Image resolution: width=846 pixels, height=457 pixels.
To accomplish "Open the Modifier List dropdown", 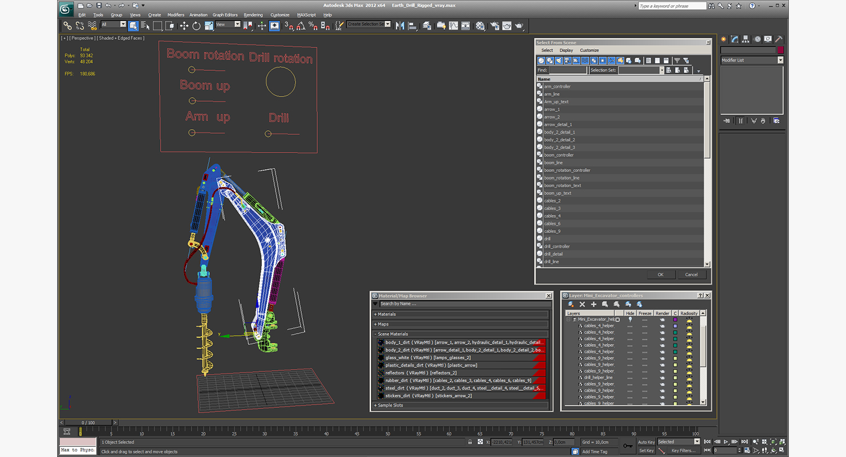I will (x=752, y=60).
